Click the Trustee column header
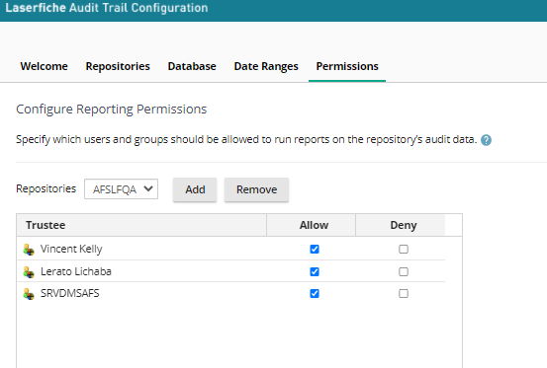Screen dimensions: 547x368 [141, 225]
